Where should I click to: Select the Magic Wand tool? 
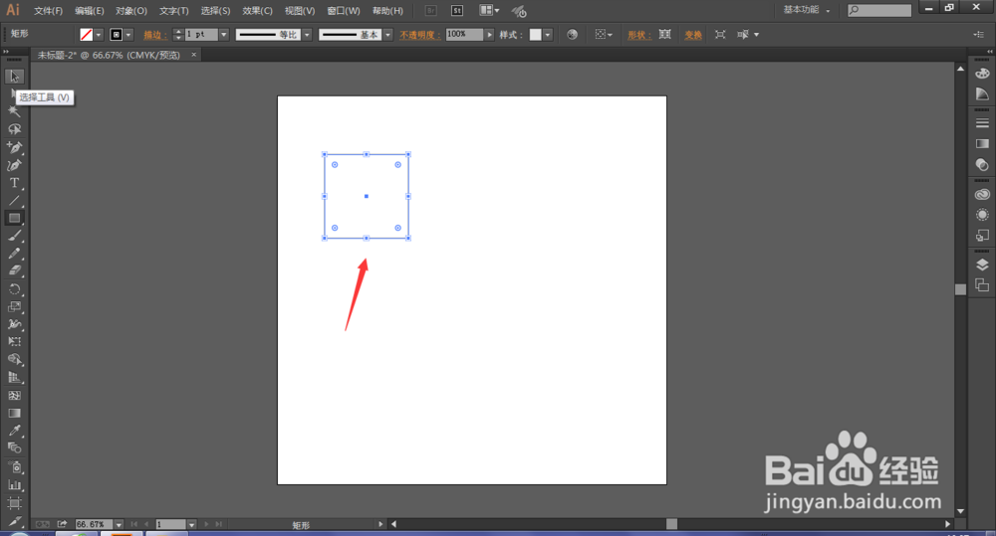(14, 111)
